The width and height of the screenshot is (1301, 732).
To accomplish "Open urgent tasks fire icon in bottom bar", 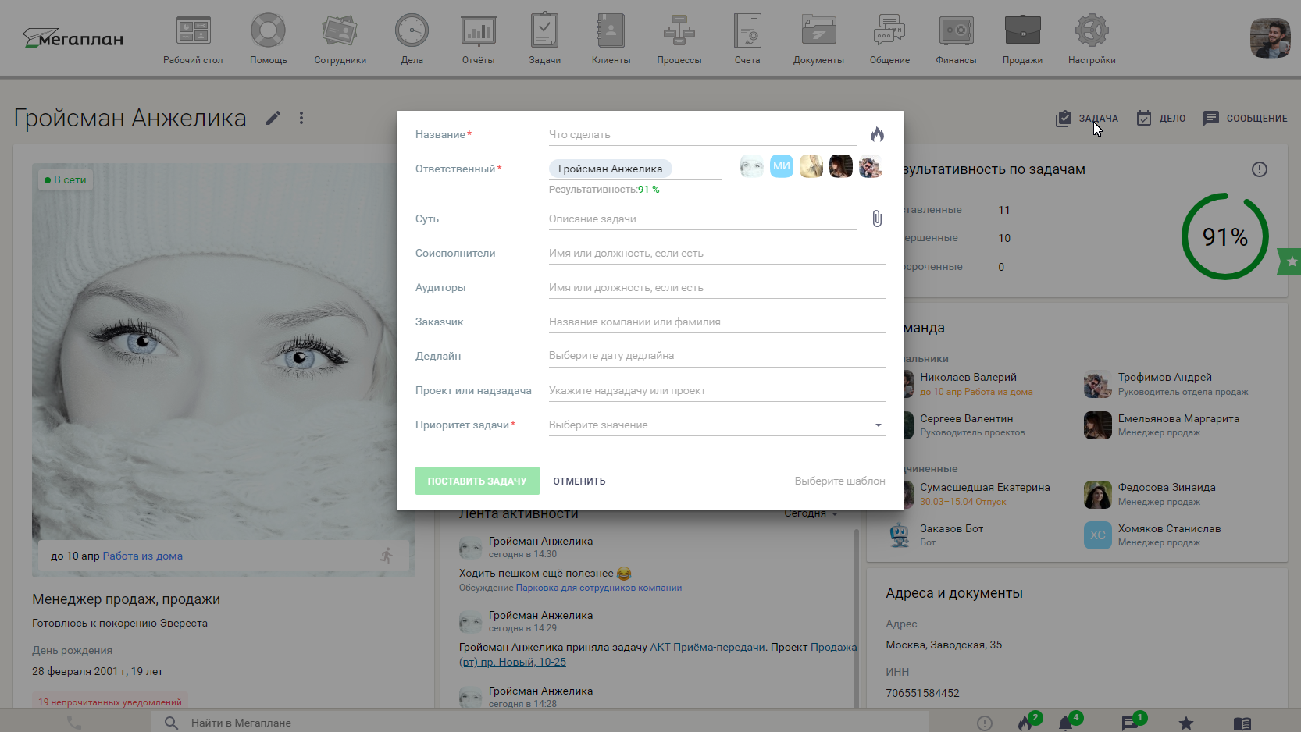I will (1025, 723).
